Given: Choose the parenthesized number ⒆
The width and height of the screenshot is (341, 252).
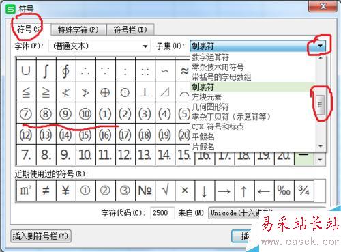Looking at the screenshot, I should coord(165,135).
